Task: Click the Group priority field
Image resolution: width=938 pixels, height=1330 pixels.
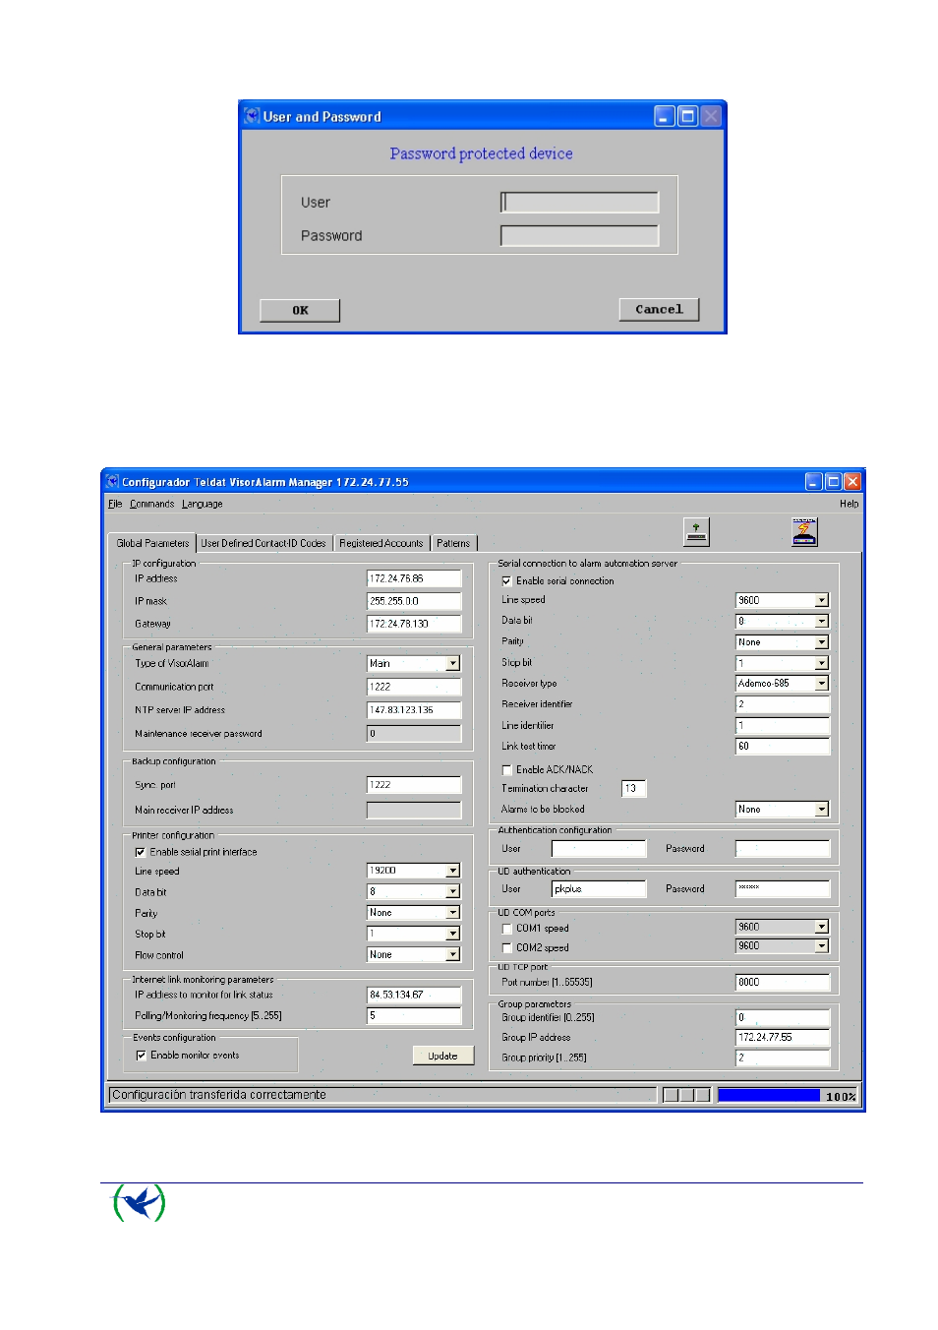Action: point(783,1058)
